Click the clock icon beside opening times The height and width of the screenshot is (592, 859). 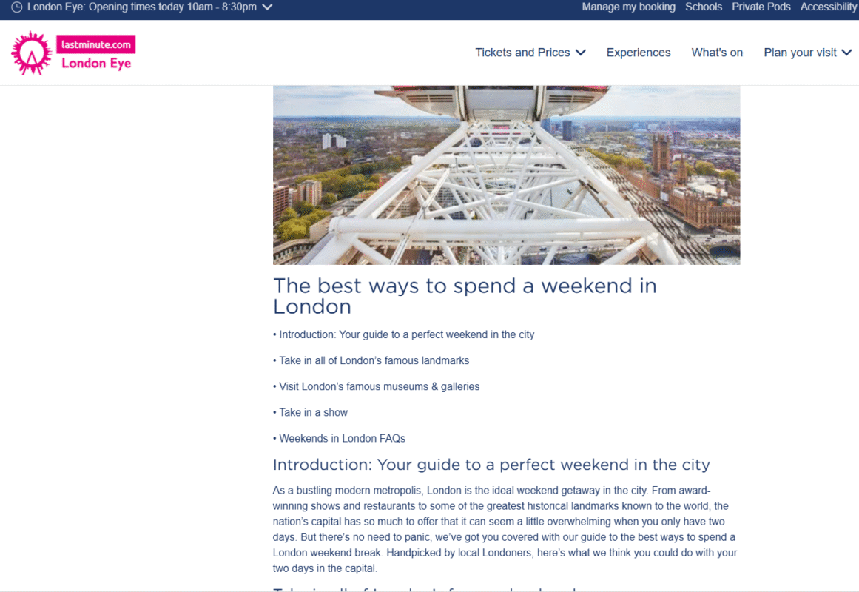coord(17,7)
